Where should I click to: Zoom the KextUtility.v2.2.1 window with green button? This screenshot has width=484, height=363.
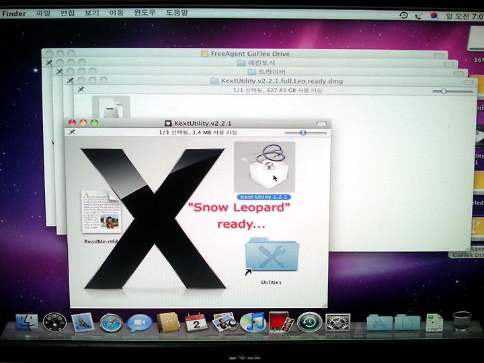95,122
